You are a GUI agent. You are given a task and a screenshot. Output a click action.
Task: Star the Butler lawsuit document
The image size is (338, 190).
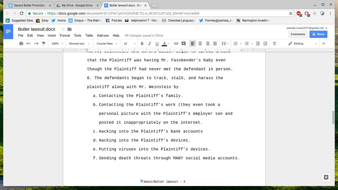point(63,29)
